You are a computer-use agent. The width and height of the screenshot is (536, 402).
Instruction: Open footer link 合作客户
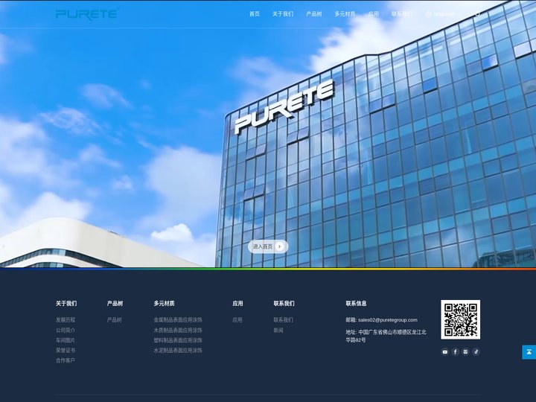66,360
